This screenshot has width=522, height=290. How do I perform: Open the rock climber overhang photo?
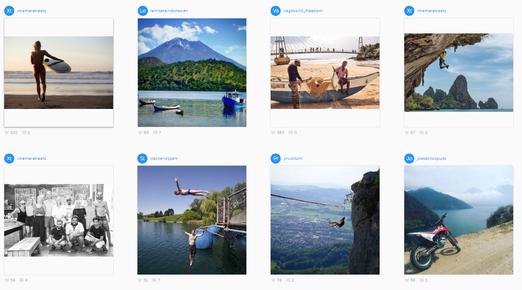459,72
